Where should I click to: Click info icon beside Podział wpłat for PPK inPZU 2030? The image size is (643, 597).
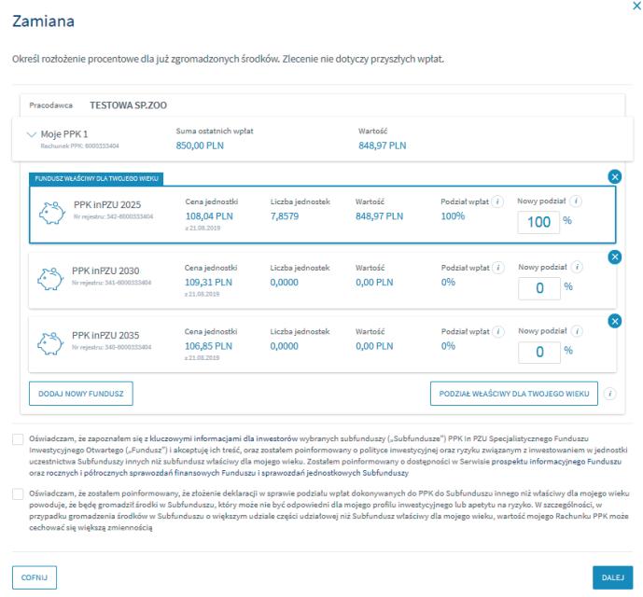500,267
